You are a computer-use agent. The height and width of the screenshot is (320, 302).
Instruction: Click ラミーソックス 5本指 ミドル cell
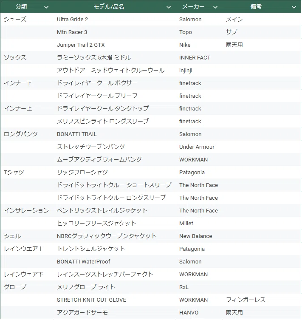point(94,57)
